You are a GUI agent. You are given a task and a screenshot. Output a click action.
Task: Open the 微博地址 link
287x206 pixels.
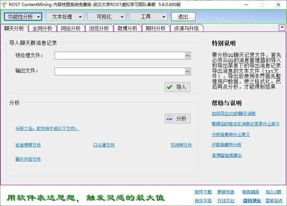[252, 201]
